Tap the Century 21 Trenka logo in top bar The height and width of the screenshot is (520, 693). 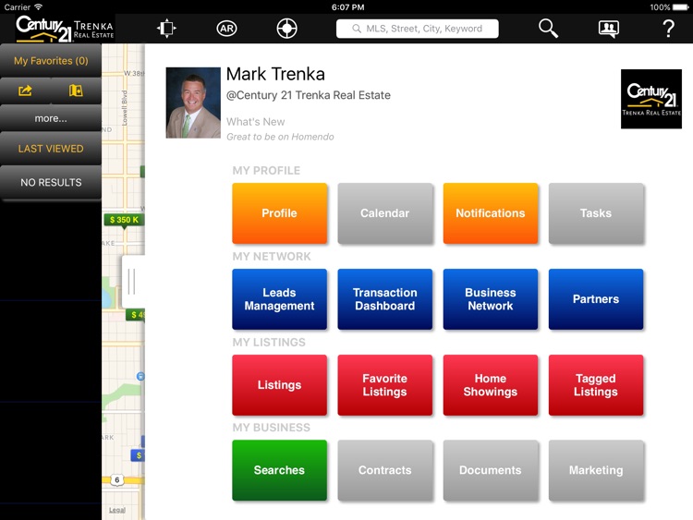coord(65,29)
